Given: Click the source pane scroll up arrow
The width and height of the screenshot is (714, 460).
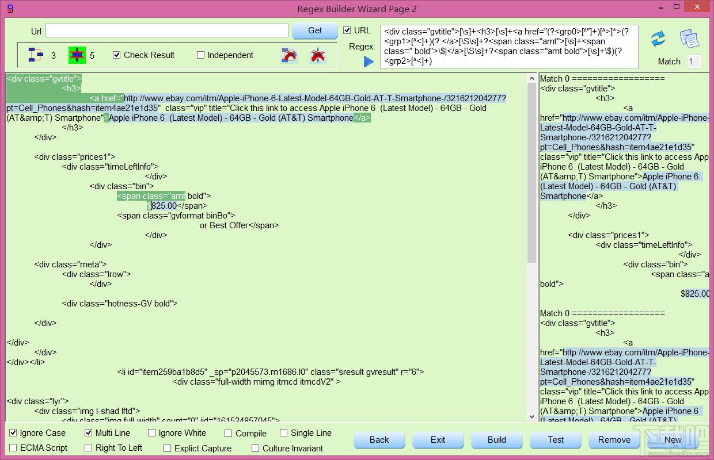Looking at the screenshot, I should click(x=532, y=79).
